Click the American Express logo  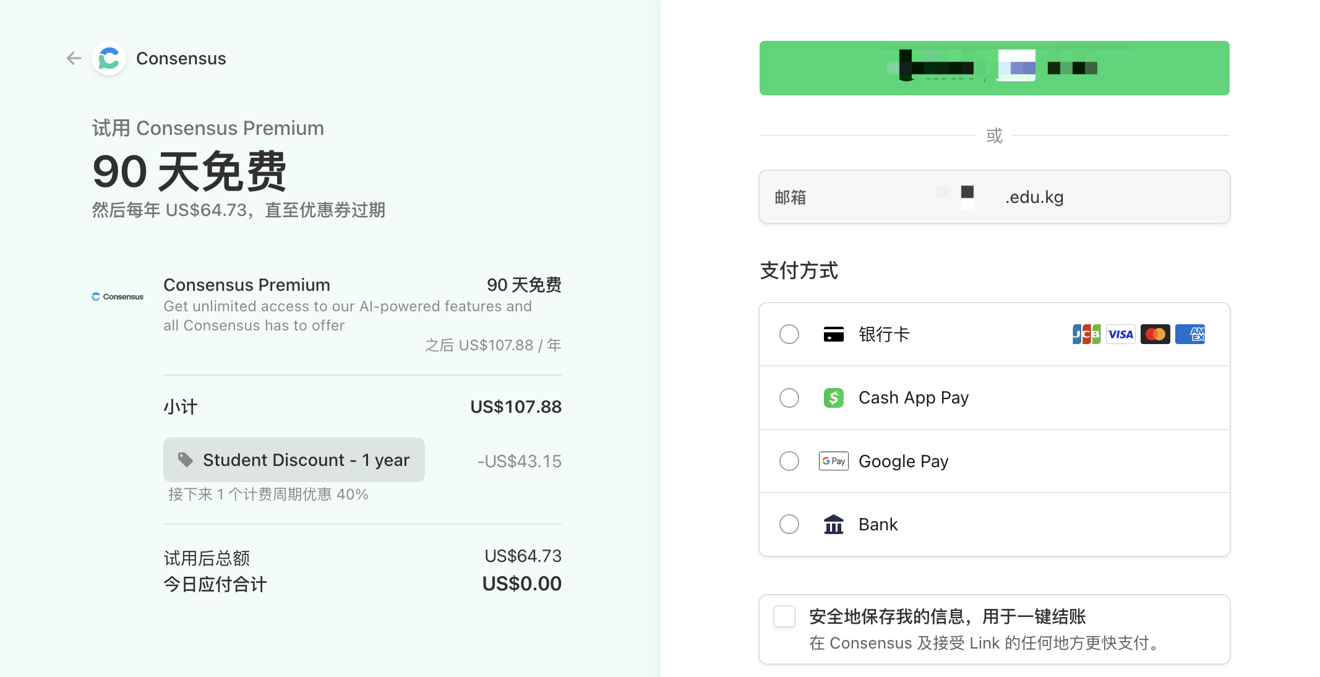pyautogui.click(x=1189, y=335)
